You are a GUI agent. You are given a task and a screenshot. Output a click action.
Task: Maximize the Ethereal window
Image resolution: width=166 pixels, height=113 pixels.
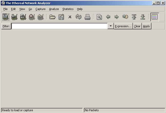pos(158,3)
